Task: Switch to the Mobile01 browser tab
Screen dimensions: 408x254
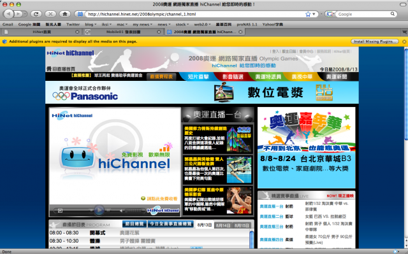Action: [123, 32]
